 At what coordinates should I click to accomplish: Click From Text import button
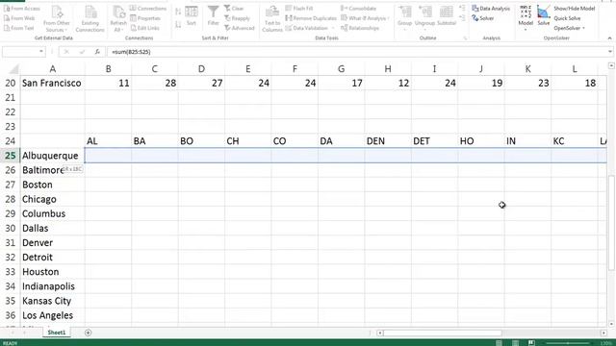(x=19, y=28)
